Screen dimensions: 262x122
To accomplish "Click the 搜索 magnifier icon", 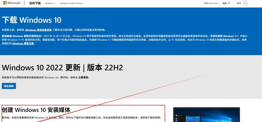I will click(229, 3).
